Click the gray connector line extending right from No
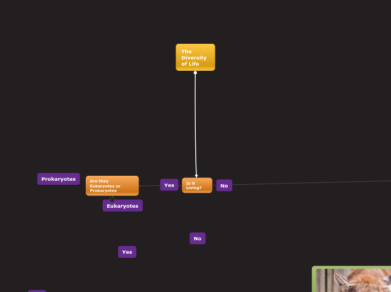Image resolution: width=391 pixels, height=292 pixels. pyautogui.click(x=309, y=183)
